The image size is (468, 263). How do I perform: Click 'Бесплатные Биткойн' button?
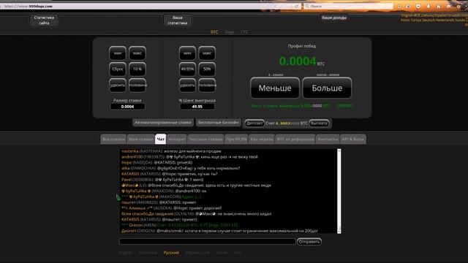tap(219, 123)
